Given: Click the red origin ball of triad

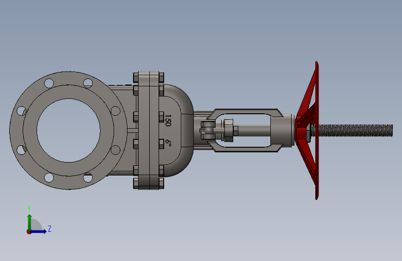Looking at the screenshot, I should [x=29, y=232].
